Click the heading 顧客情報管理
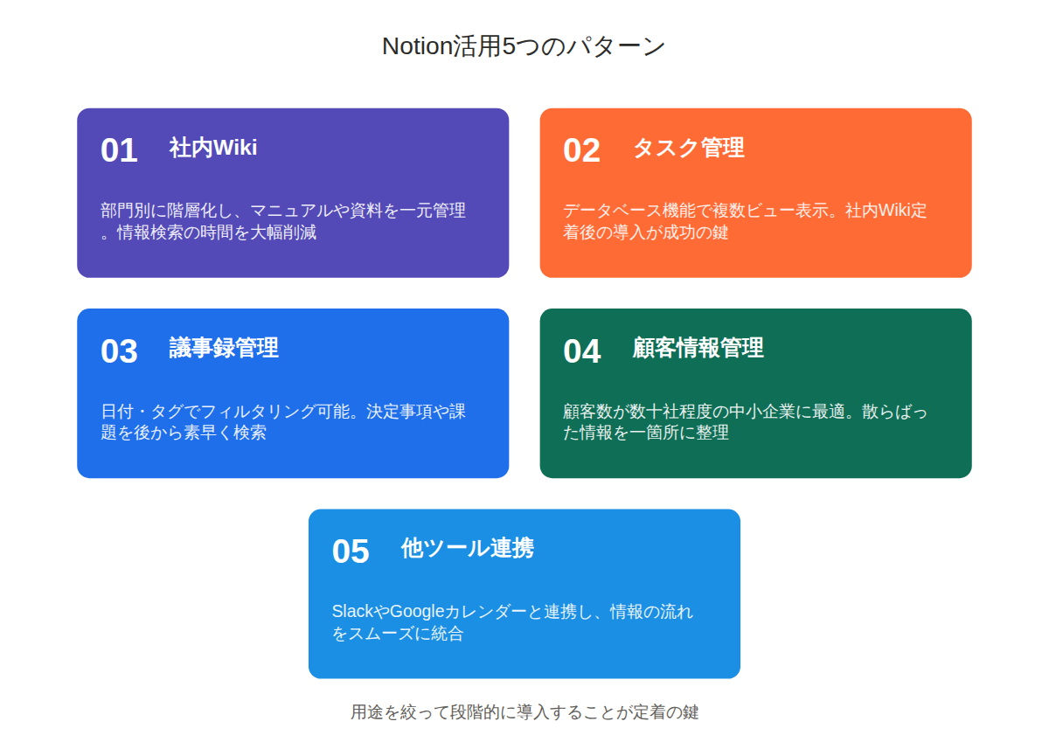 [x=698, y=348]
